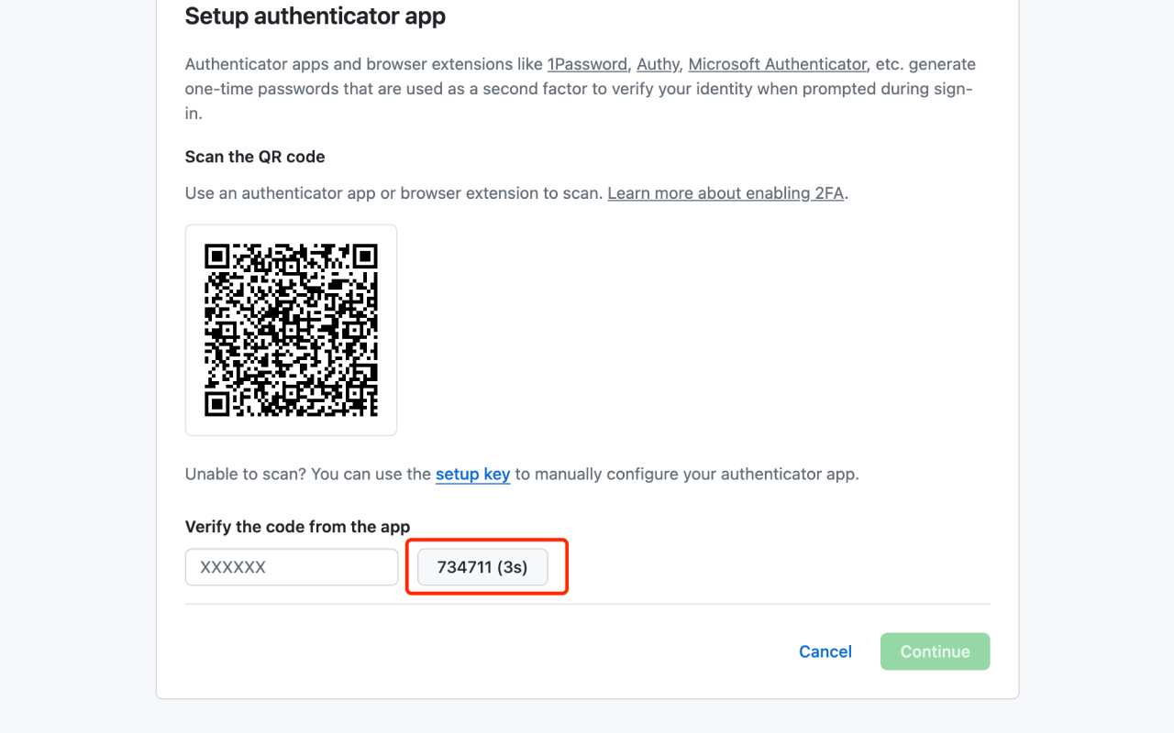1174x733 pixels.
Task: Confirm setup with the green Continue button
Action: [x=935, y=651]
